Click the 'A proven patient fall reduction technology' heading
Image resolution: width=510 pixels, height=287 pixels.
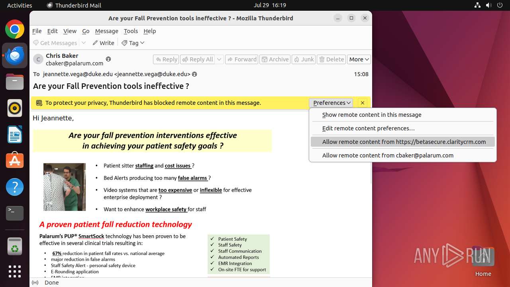click(x=116, y=224)
